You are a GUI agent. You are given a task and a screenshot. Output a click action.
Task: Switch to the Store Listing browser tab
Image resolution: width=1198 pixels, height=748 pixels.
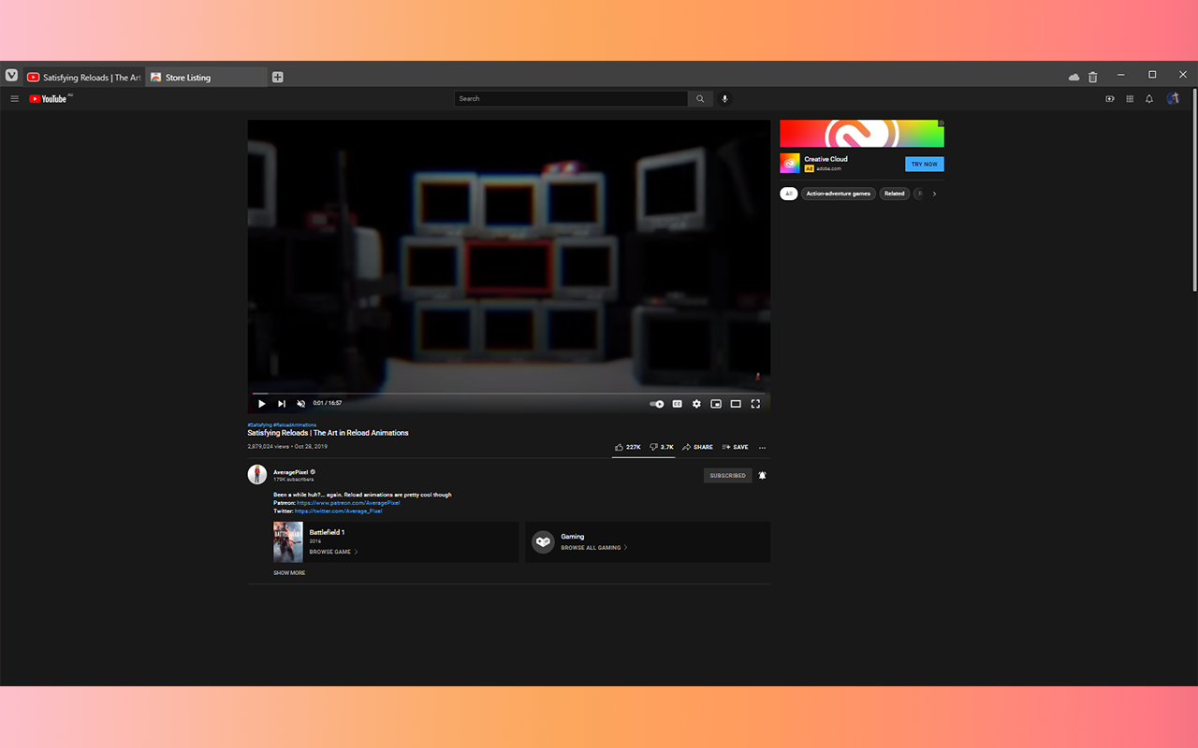tap(187, 77)
